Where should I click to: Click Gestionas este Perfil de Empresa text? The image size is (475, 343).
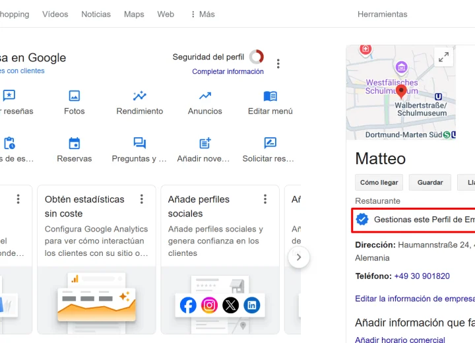click(424, 220)
